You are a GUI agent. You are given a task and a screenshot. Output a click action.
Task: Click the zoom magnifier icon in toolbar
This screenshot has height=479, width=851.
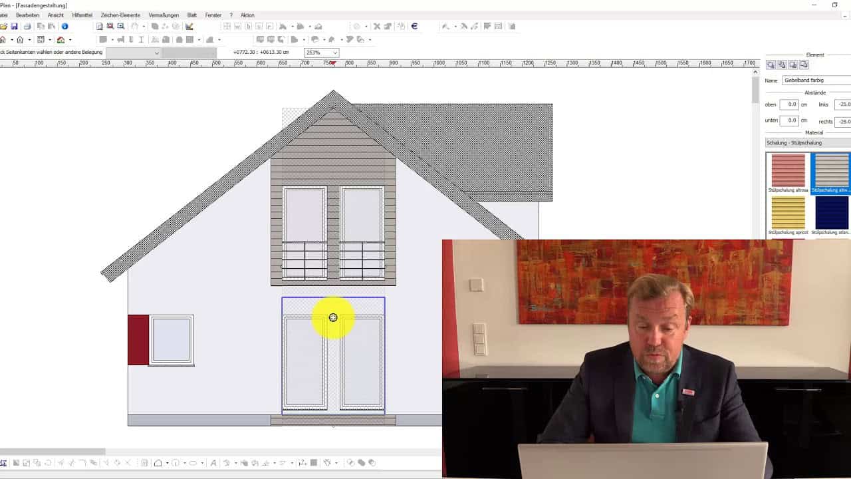pyautogui.click(x=120, y=27)
